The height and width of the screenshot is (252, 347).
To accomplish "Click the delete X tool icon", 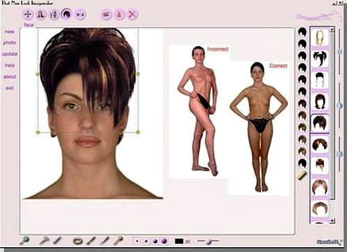I will click(x=133, y=15).
